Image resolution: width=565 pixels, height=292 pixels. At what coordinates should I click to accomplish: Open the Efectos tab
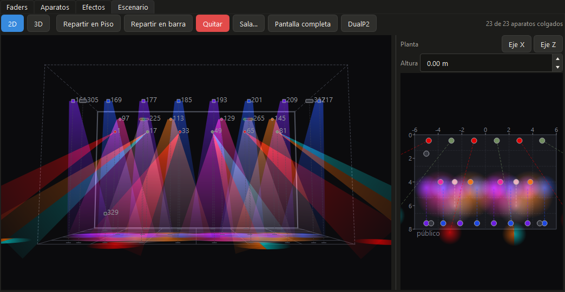(x=93, y=7)
